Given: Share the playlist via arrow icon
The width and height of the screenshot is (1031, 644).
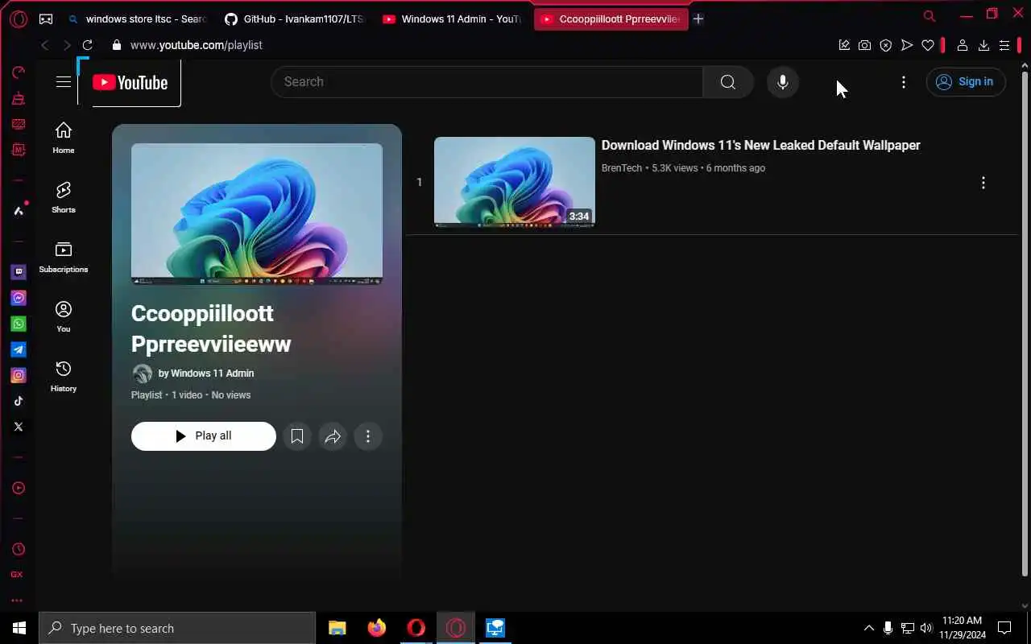Looking at the screenshot, I should pyautogui.click(x=333, y=436).
